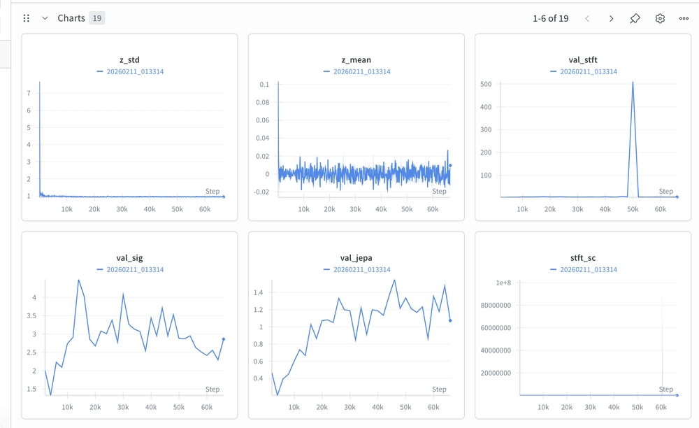The height and width of the screenshot is (428, 699).
Task: Open the z_std chart by clicking its title
Action: pos(129,60)
